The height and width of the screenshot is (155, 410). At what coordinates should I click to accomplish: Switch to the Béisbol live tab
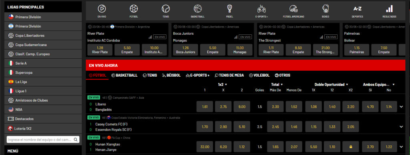coord(171,75)
